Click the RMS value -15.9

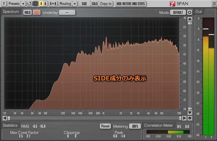(42, 126)
